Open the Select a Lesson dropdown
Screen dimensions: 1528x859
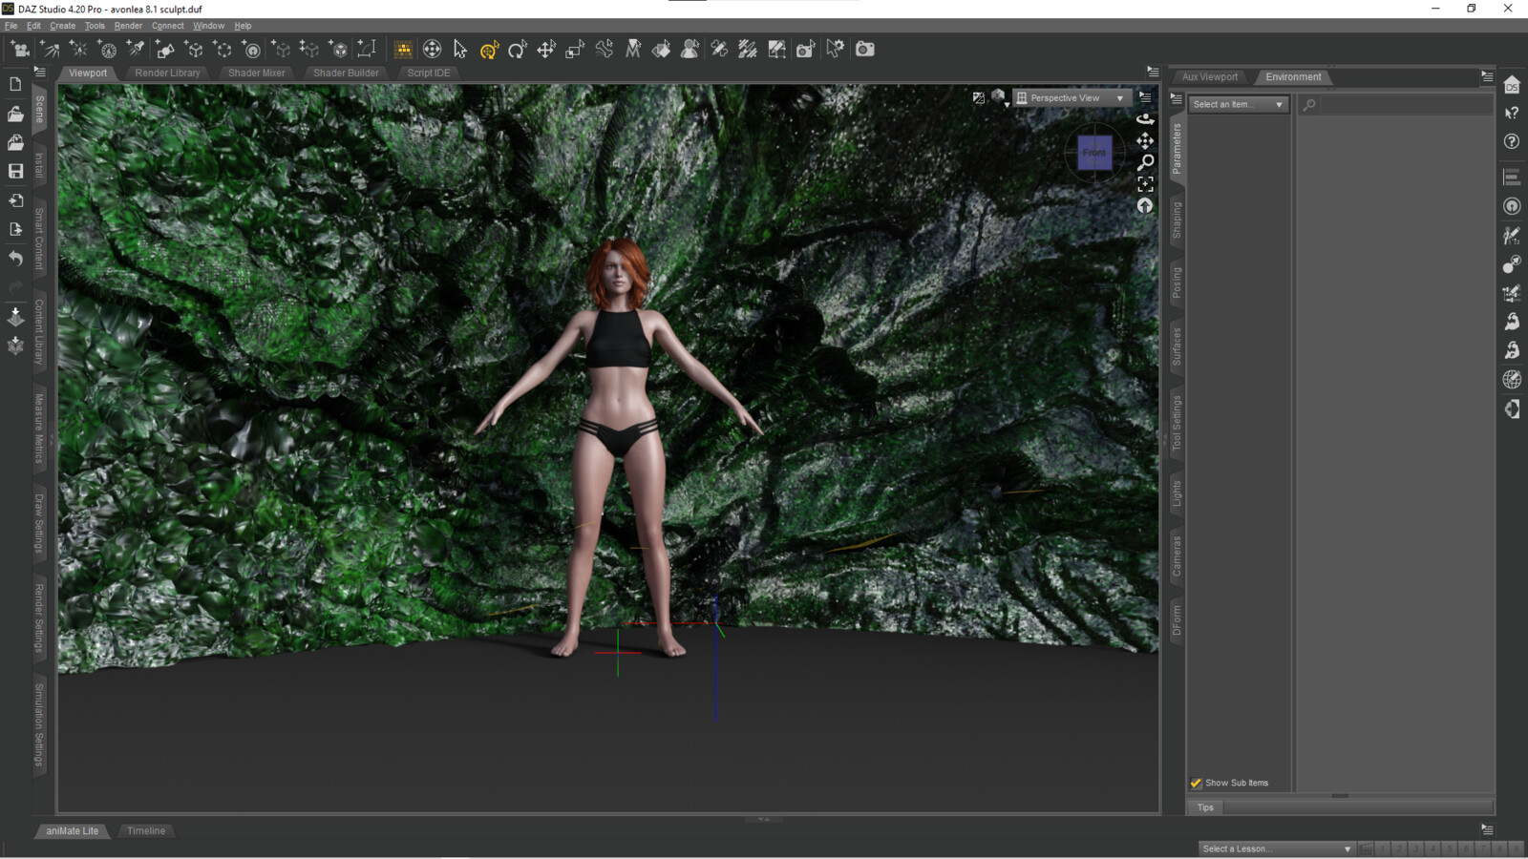tap(1277, 849)
